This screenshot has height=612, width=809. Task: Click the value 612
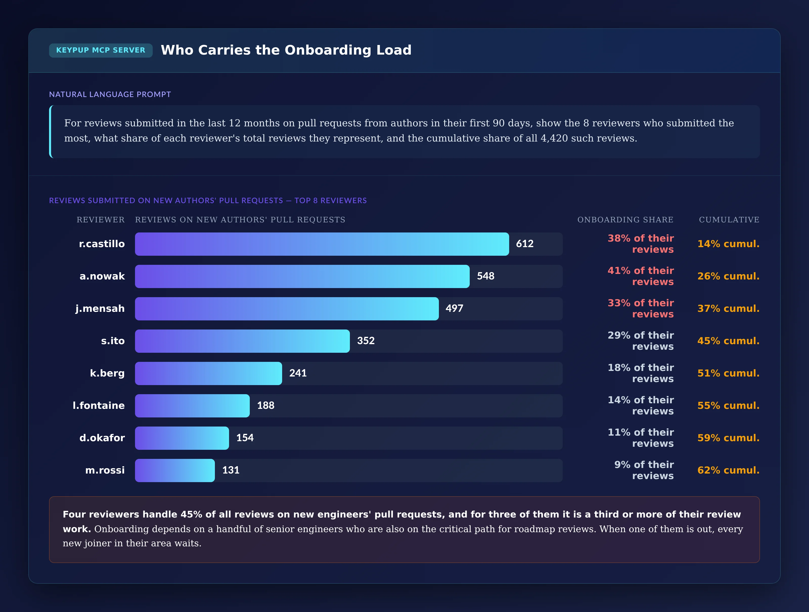pyautogui.click(x=525, y=244)
